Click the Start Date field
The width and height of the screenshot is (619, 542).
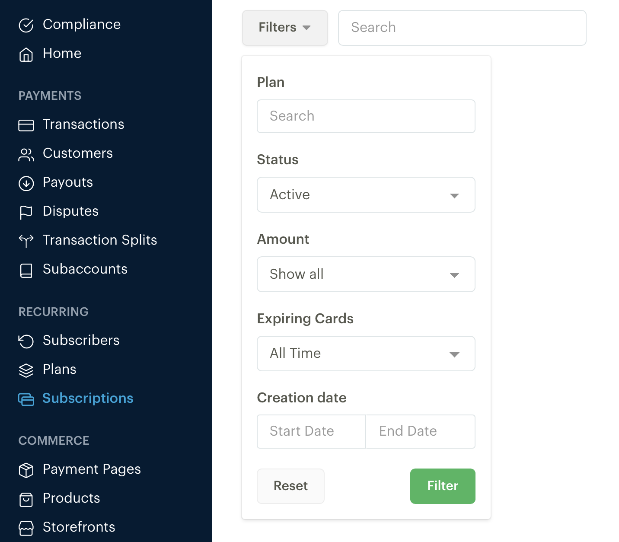coord(311,431)
